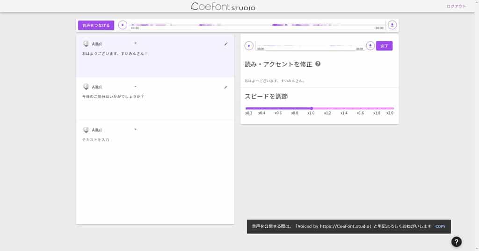The height and width of the screenshot is (251, 479).
Task: Open voice dropdown for 今日のご気分 line
Action: pyautogui.click(x=135, y=86)
